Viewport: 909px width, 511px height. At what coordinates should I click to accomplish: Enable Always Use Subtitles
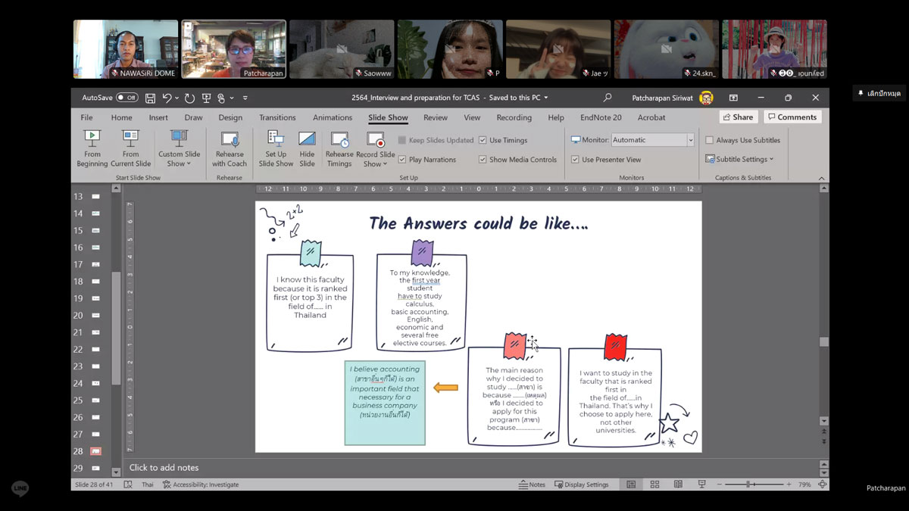coord(710,140)
